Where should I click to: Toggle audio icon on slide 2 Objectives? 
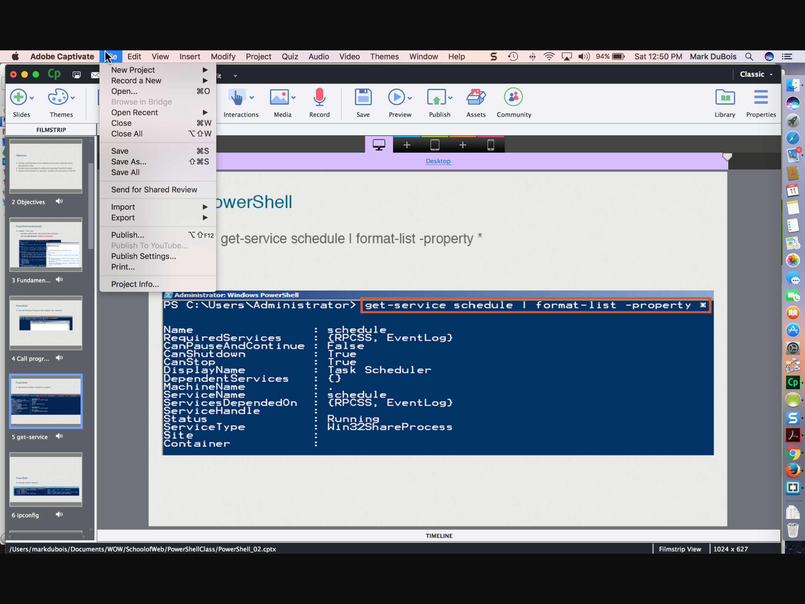click(59, 201)
